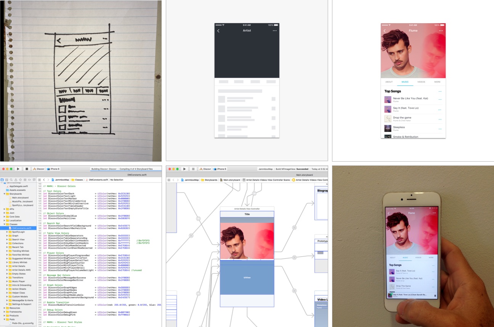Tap back chevron in gray Artist wireframe
The image size is (494, 327).
pos(218,31)
